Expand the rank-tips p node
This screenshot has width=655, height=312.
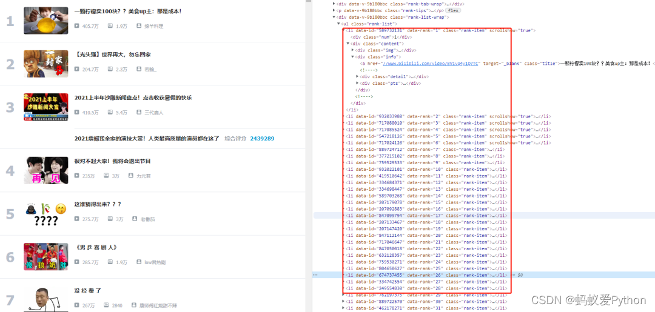tap(334, 10)
